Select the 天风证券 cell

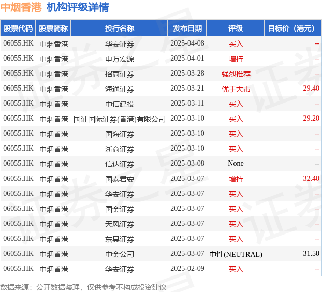[x=120, y=224]
